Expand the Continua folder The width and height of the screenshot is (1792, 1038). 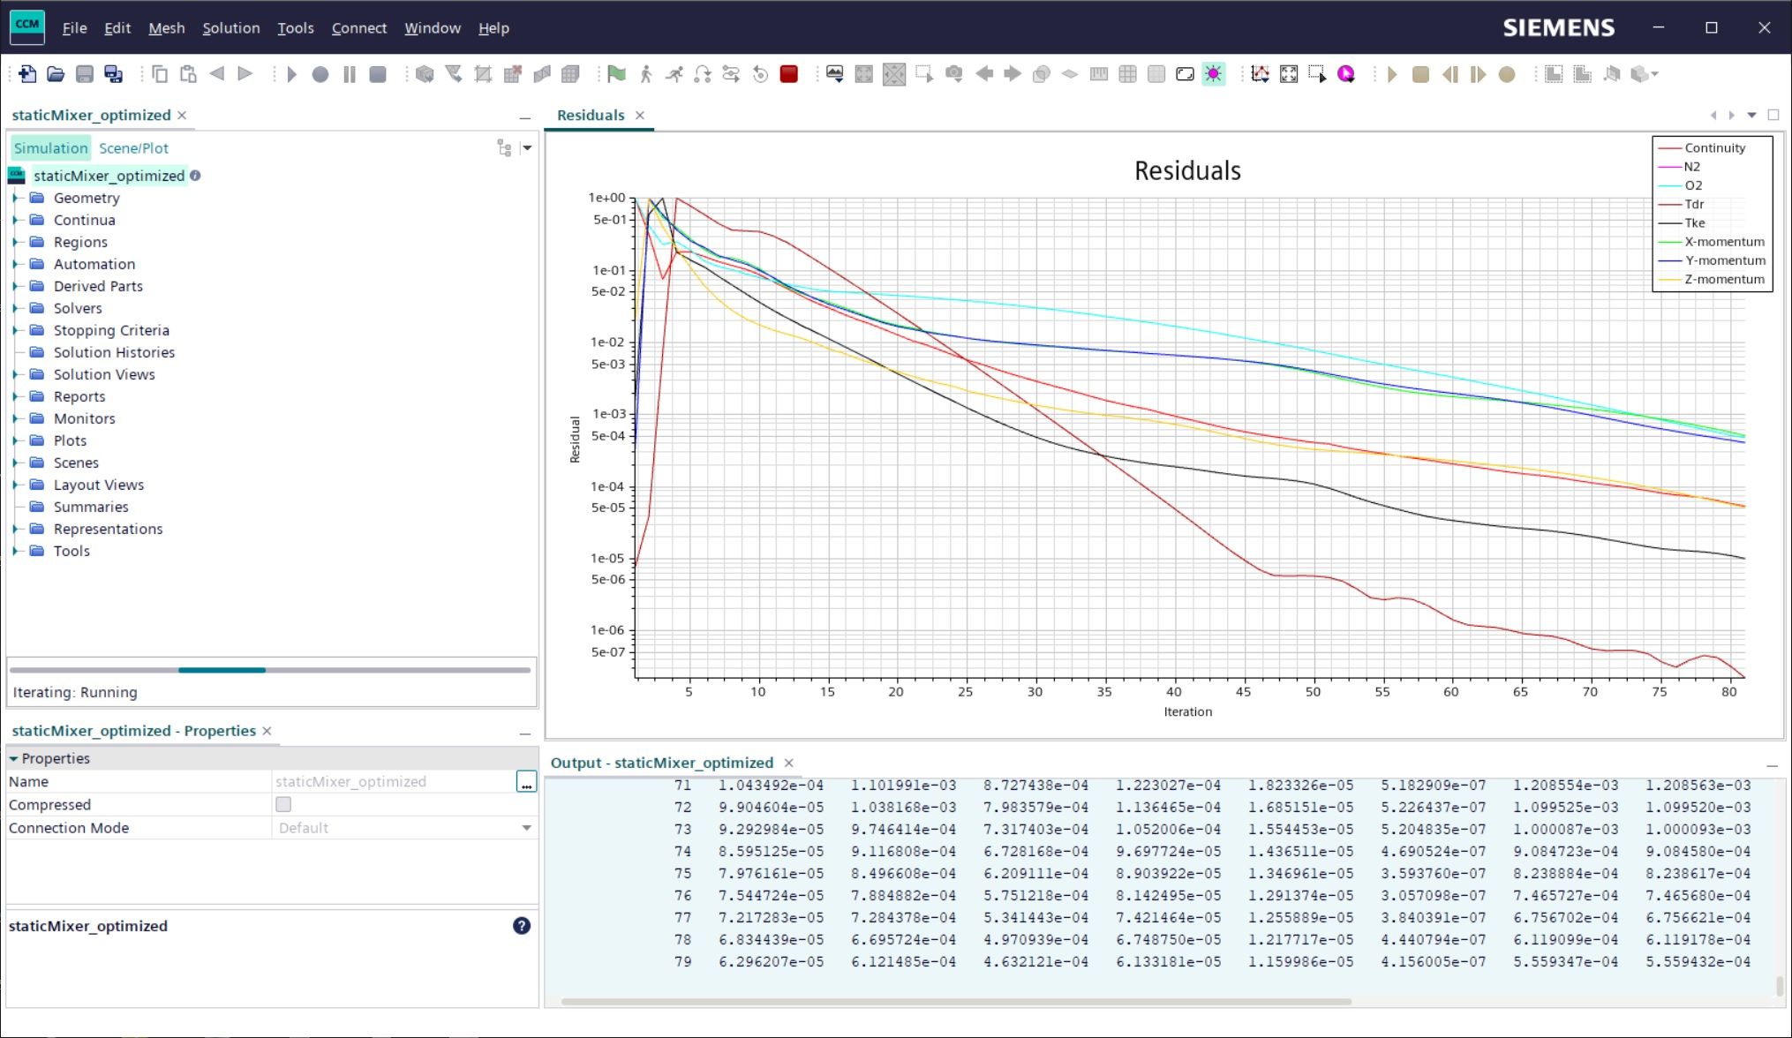[15, 220]
